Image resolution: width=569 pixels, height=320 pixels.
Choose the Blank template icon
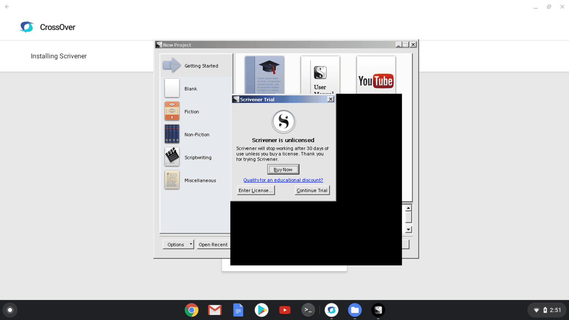tap(172, 88)
